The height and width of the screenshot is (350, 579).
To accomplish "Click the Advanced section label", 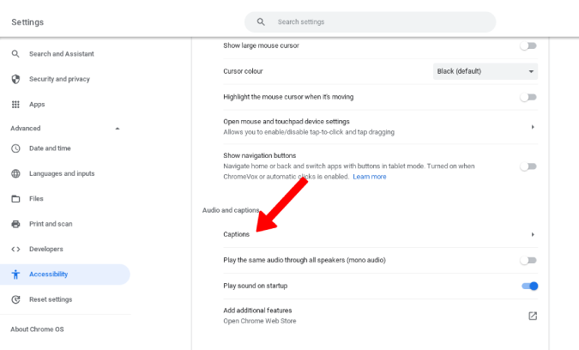I will (26, 129).
